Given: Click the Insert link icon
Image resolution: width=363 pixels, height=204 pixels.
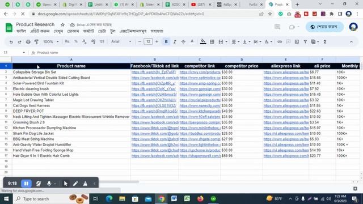Looking at the screenshot, I should (x=280, y=41).
